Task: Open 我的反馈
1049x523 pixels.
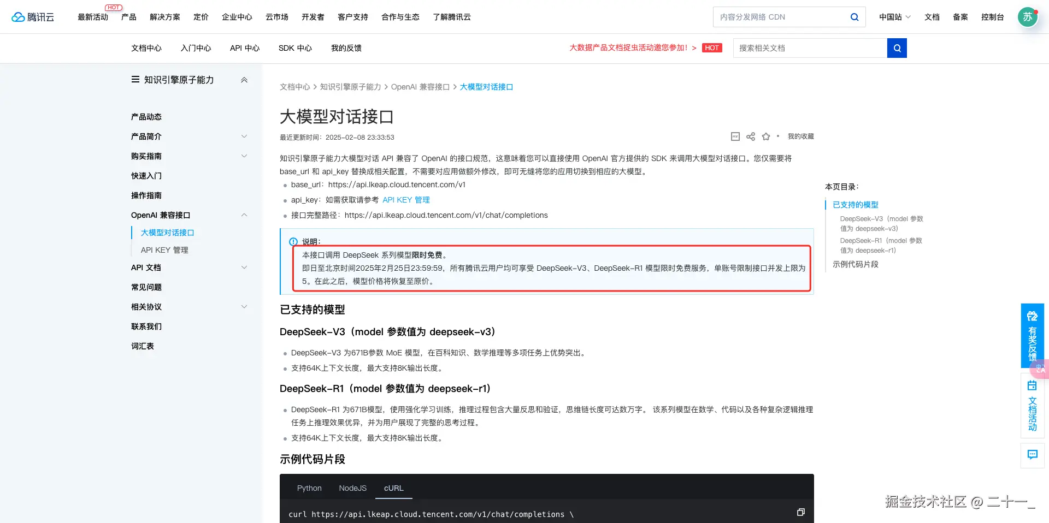Action: pos(346,48)
